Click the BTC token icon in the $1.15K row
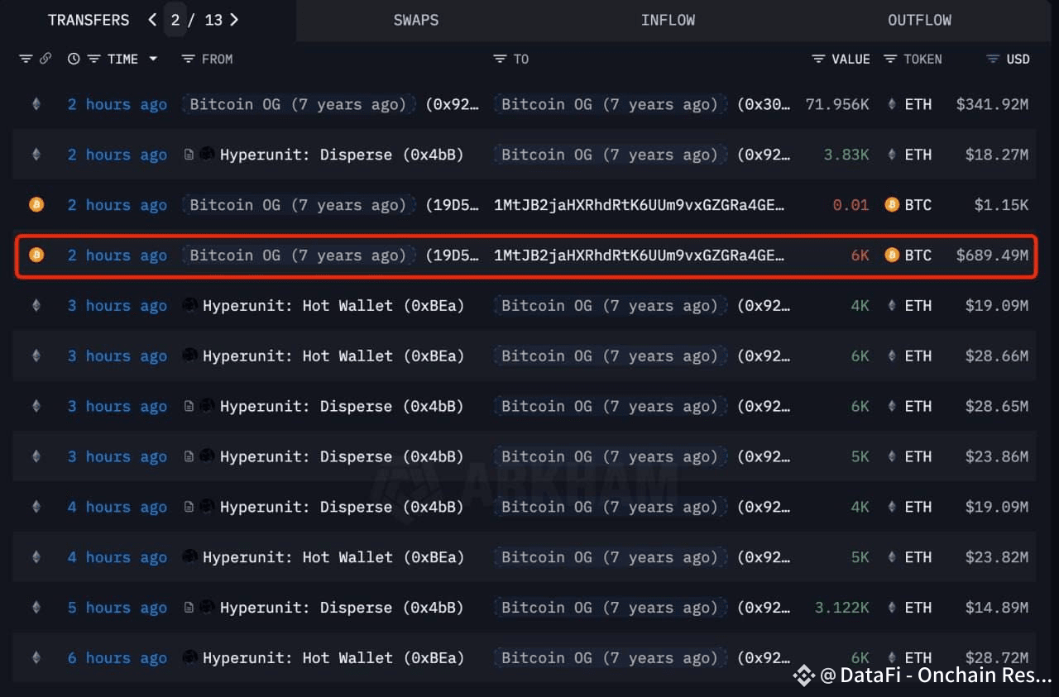This screenshot has height=697, width=1059. (x=891, y=204)
